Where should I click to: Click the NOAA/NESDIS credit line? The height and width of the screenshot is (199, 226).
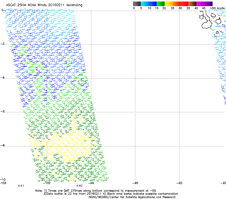pos(132,197)
